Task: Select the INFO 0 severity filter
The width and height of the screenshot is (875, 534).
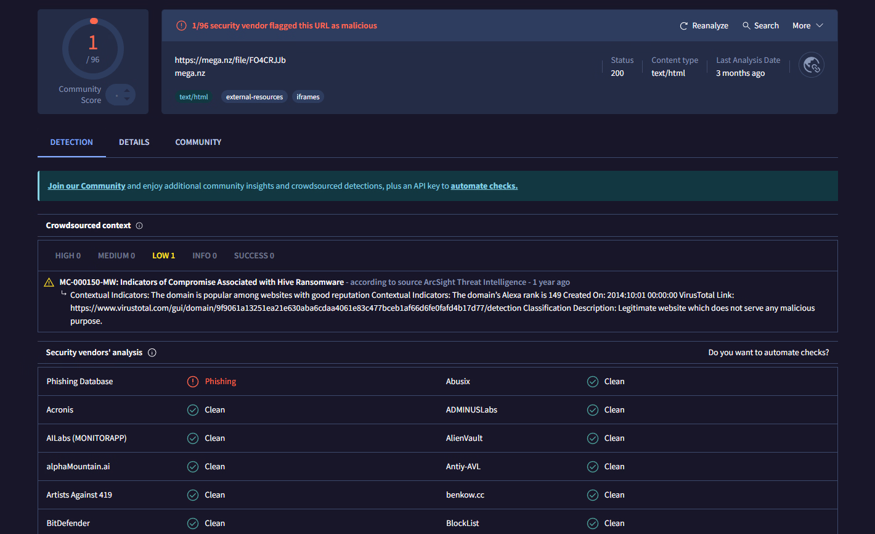Action: tap(205, 256)
